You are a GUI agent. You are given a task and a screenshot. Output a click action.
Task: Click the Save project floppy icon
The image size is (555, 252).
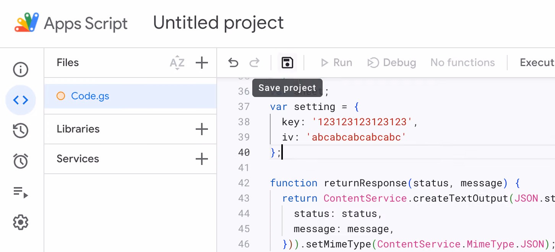(x=287, y=63)
